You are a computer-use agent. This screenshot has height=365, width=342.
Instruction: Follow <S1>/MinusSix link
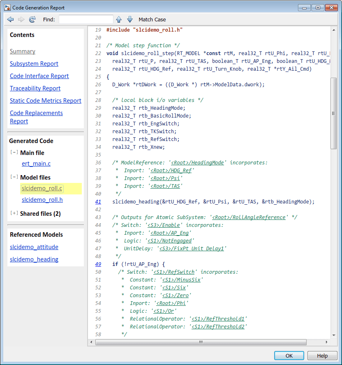click(181, 280)
